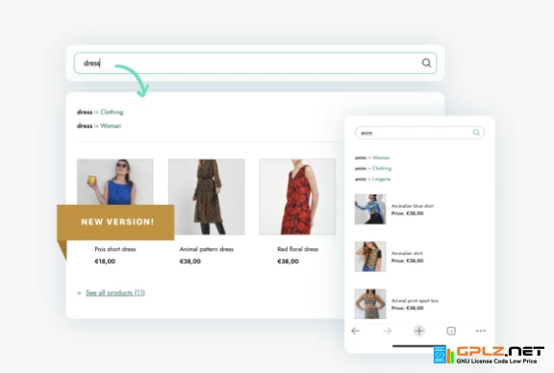Open the Animalier shirt leopard thumbnail

370,257
